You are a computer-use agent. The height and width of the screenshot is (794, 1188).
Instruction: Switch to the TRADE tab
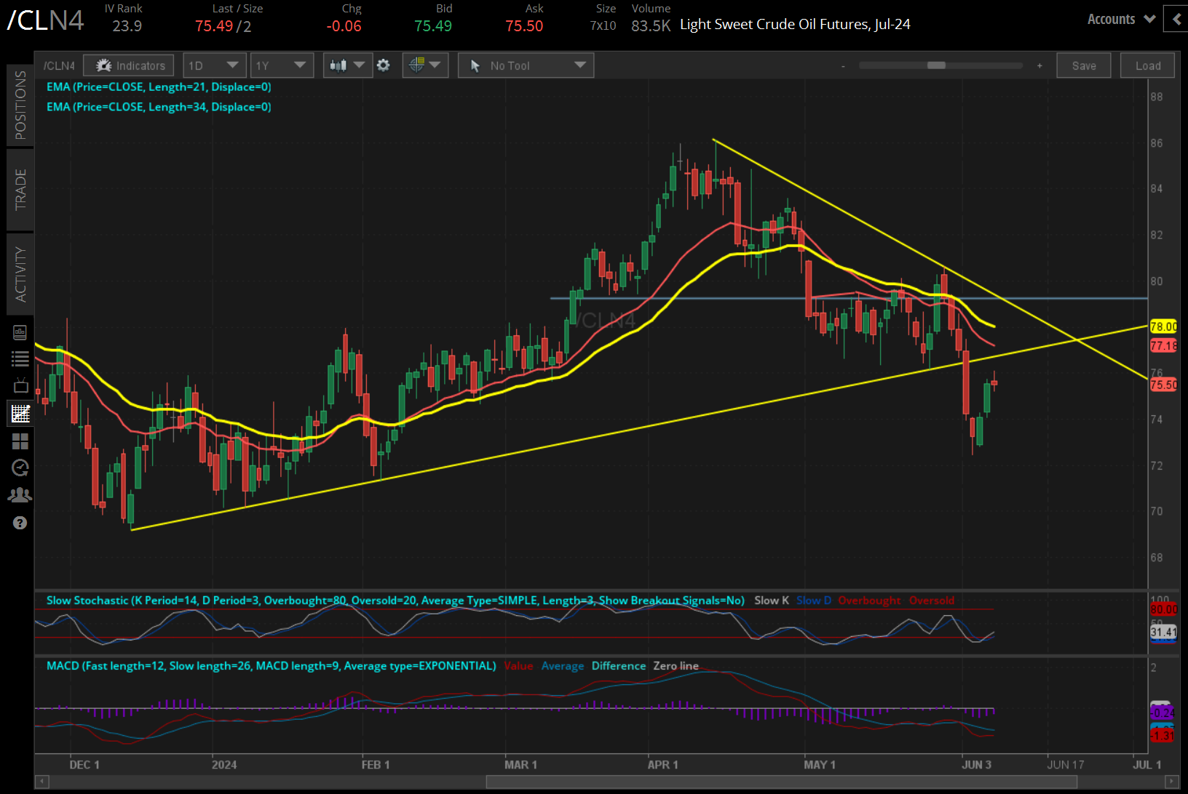(20, 190)
